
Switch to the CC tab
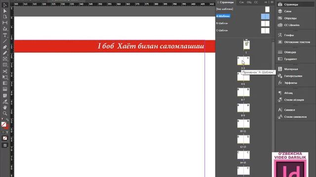pyautogui.click(x=256, y=2)
